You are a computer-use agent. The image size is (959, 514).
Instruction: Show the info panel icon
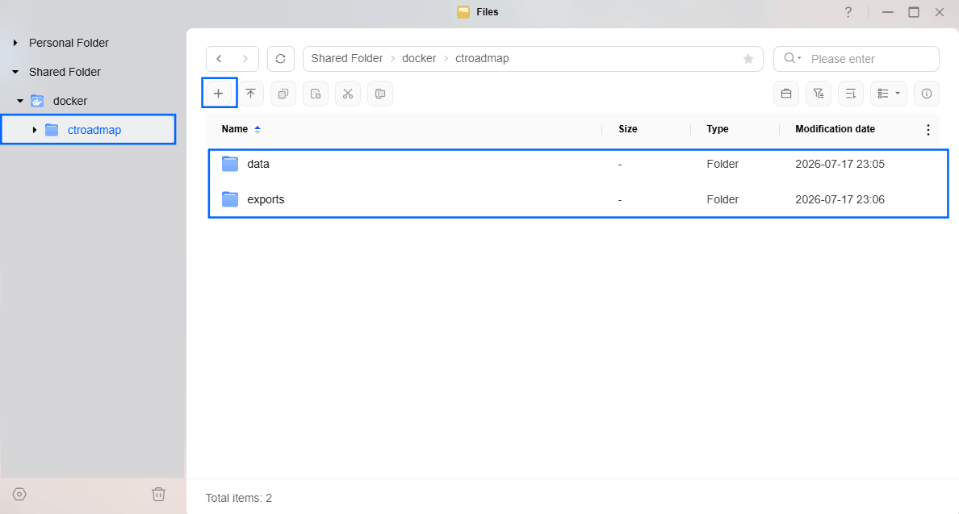(927, 94)
